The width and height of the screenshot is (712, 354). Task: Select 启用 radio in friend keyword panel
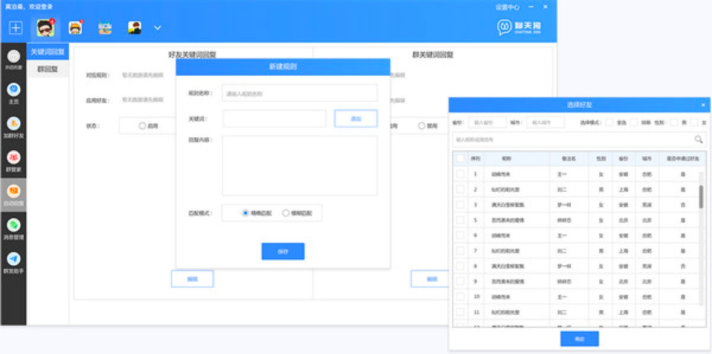pos(142,125)
